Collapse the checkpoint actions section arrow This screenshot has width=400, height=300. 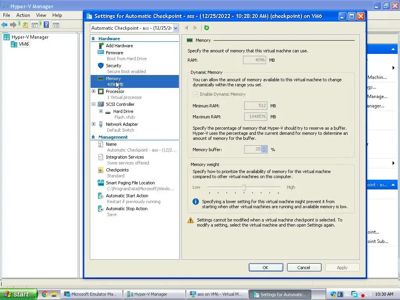[393, 184]
